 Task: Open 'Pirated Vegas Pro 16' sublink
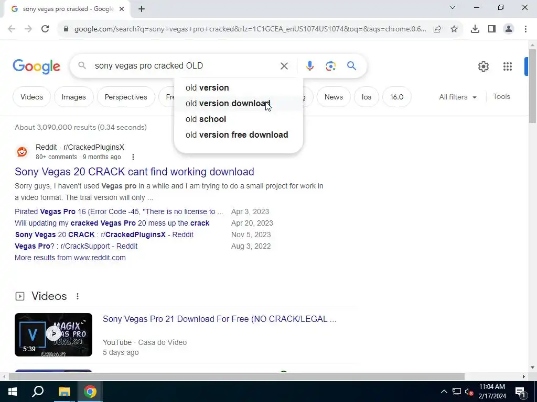(119, 211)
